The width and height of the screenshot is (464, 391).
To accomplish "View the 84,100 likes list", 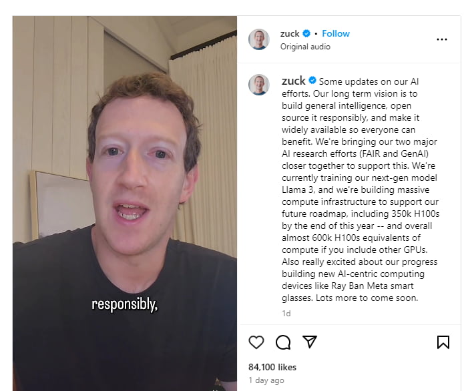I will coord(272,367).
